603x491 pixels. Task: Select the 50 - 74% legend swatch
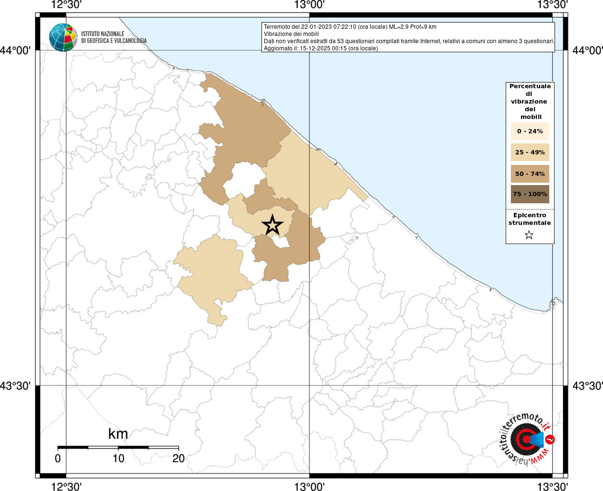tap(530, 174)
